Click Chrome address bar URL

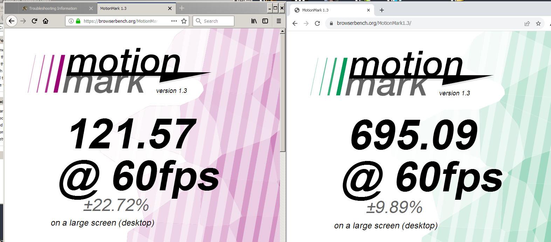374,23
